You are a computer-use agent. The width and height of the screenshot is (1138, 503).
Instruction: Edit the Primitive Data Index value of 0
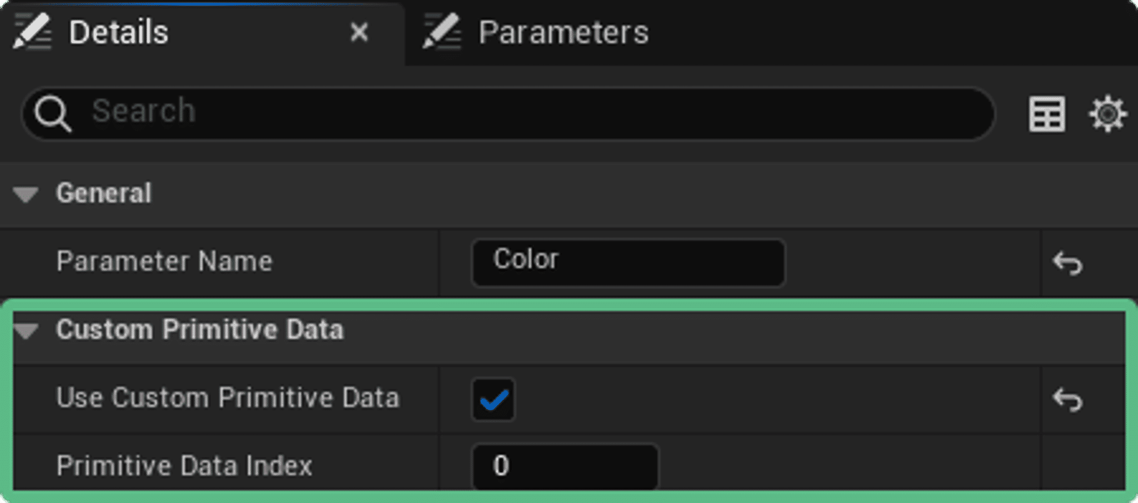coord(564,466)
